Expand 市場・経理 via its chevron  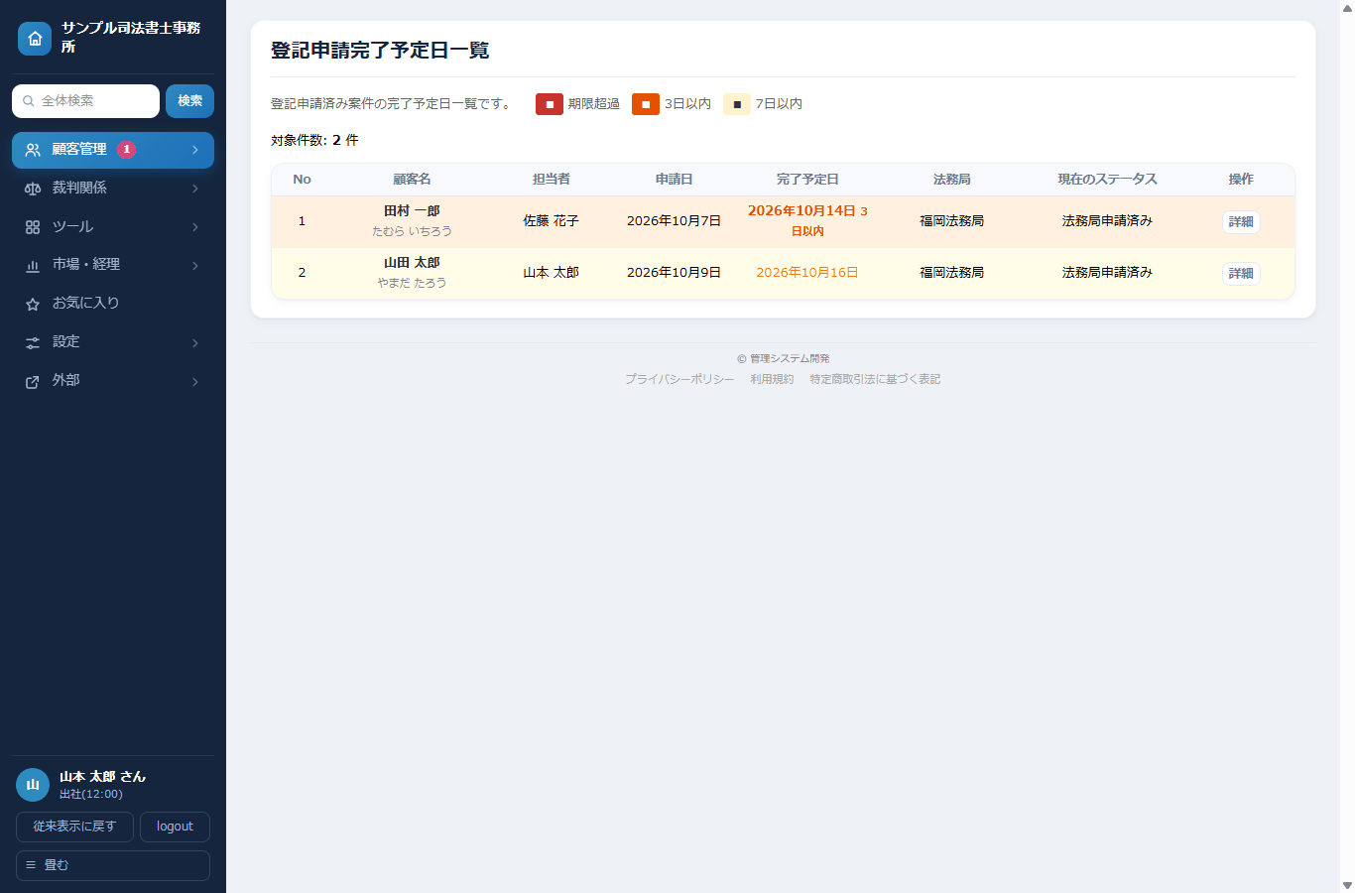point(195,265)
